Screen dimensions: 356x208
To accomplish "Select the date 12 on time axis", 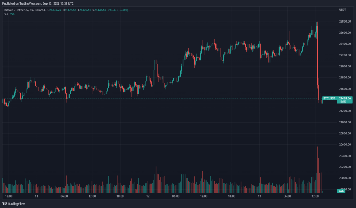I will point(147,197).
